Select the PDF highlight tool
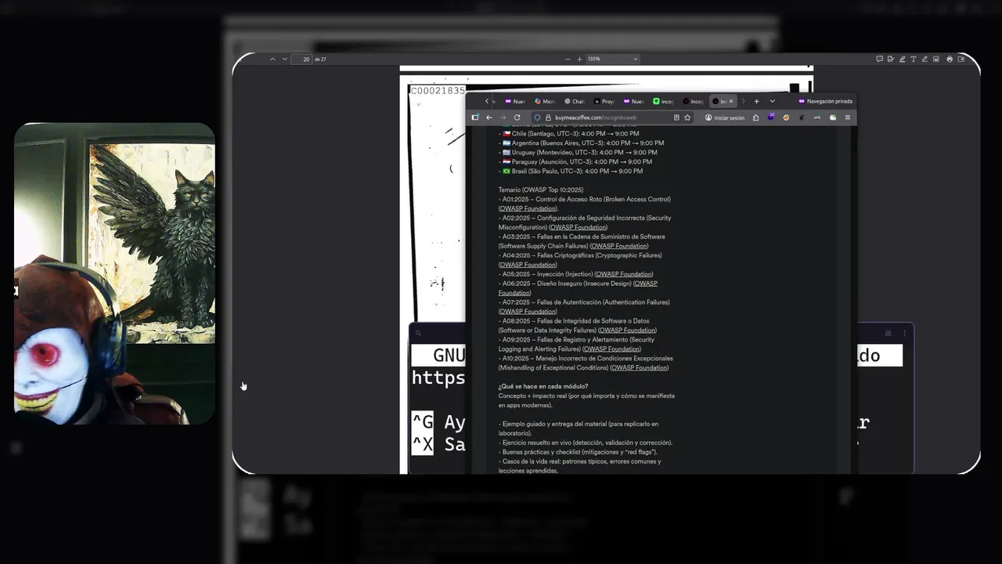The image size is (1002, 564). click(902, 59)
